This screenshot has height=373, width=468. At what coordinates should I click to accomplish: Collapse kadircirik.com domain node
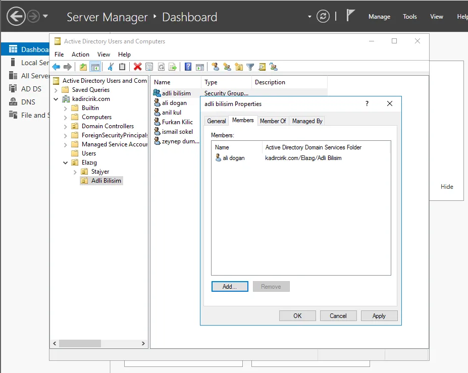(x=56, y=99)
